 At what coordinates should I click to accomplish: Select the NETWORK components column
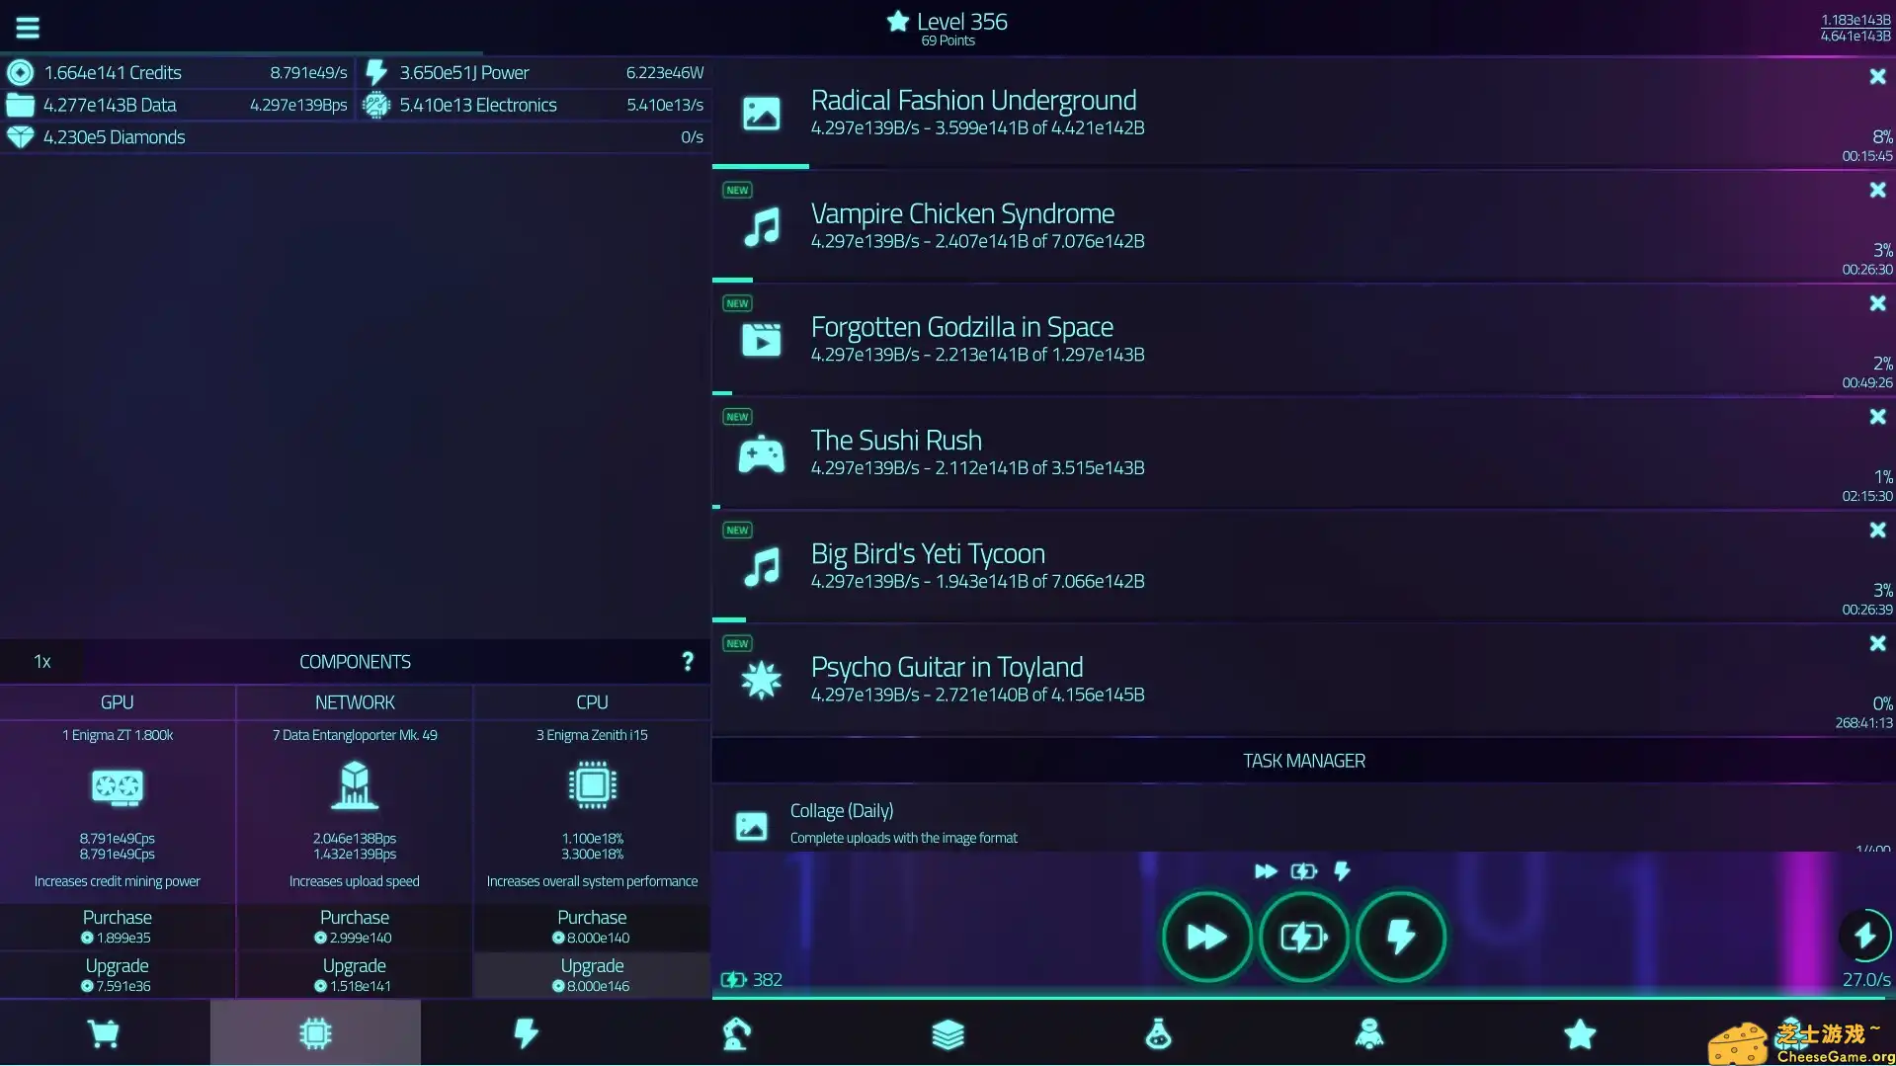(x=355, y=701)
